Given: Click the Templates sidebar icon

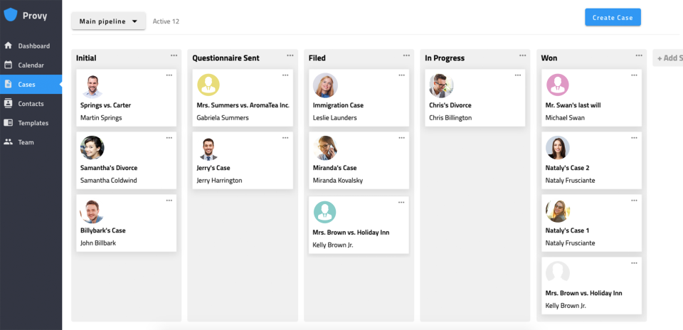Looking at the screenshot, I should pyautogui.click(x=9, y=122).
